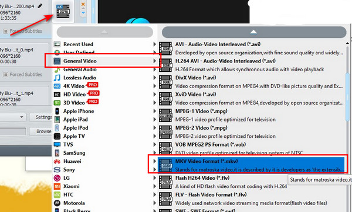352x212 pixels.
Task: Select AVI - Audio-Video Interleaved format
Action: click(x=252, y=48)
